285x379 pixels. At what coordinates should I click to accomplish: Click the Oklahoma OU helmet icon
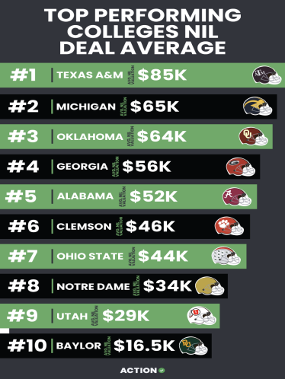(253, 136)
